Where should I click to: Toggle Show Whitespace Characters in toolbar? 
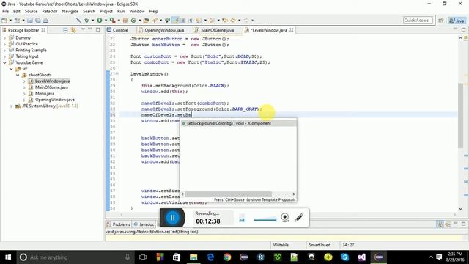pos(191,21)
